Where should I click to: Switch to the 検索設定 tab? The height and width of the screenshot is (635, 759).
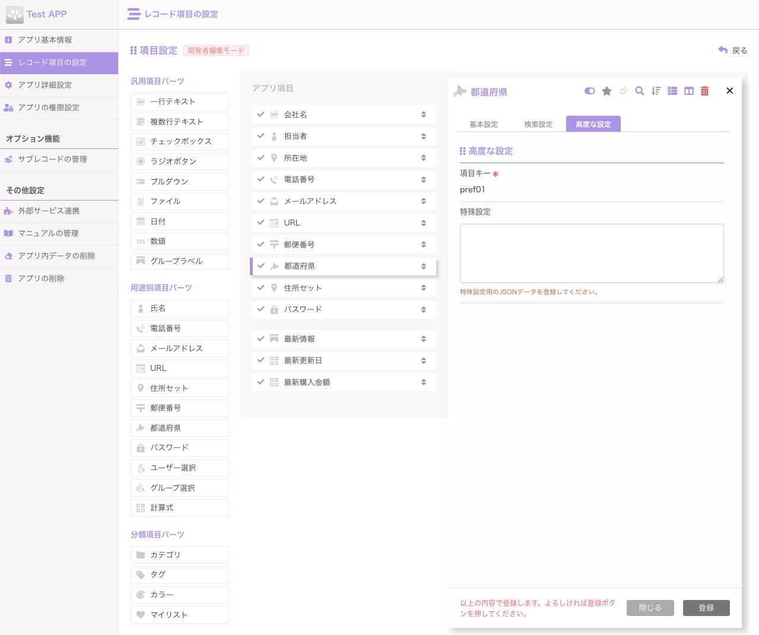pos(538,124)
